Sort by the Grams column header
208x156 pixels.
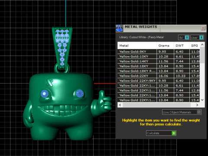(165, 45)
